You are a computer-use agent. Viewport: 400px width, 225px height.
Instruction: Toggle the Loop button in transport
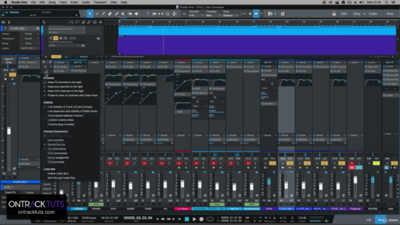(210, 219)
